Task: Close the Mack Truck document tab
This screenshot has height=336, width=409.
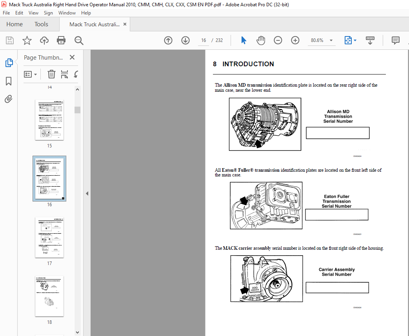Action: [125, 24]
